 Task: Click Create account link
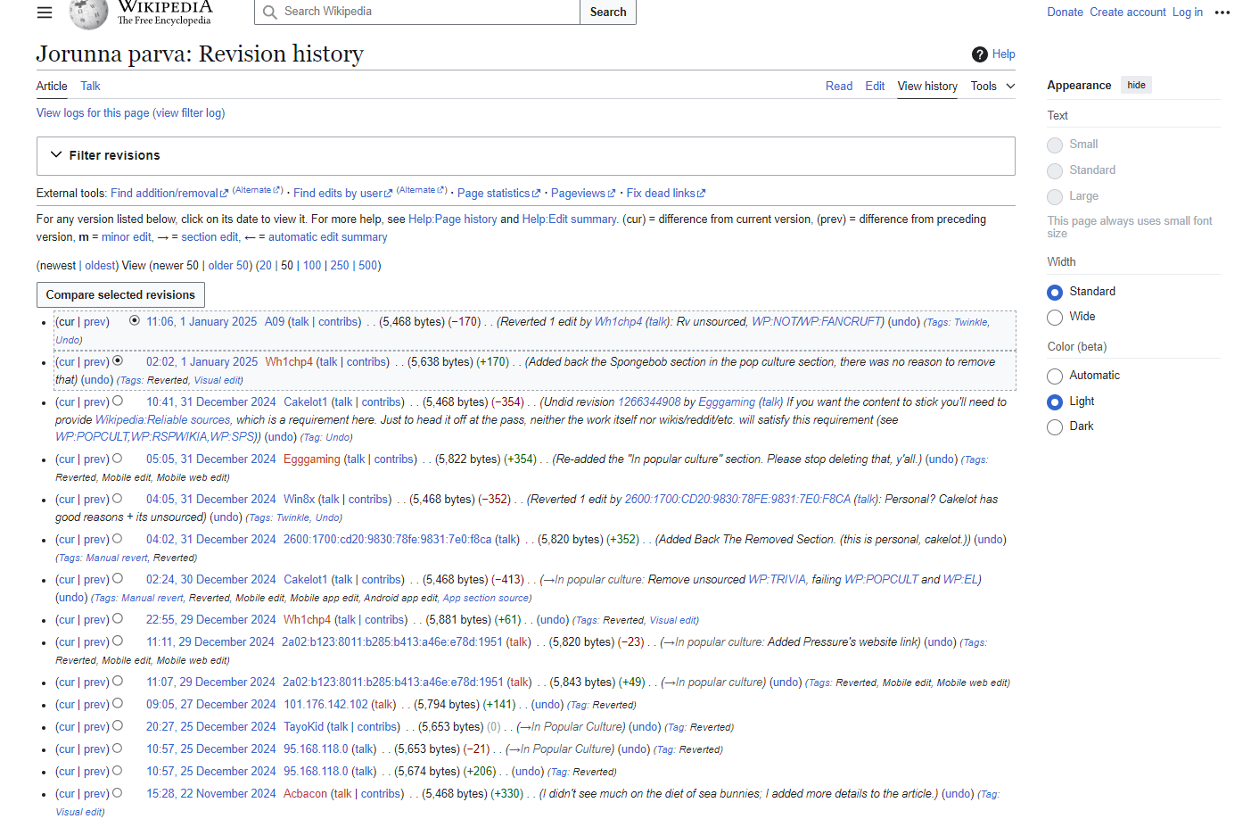click(x=1128, y=12)
